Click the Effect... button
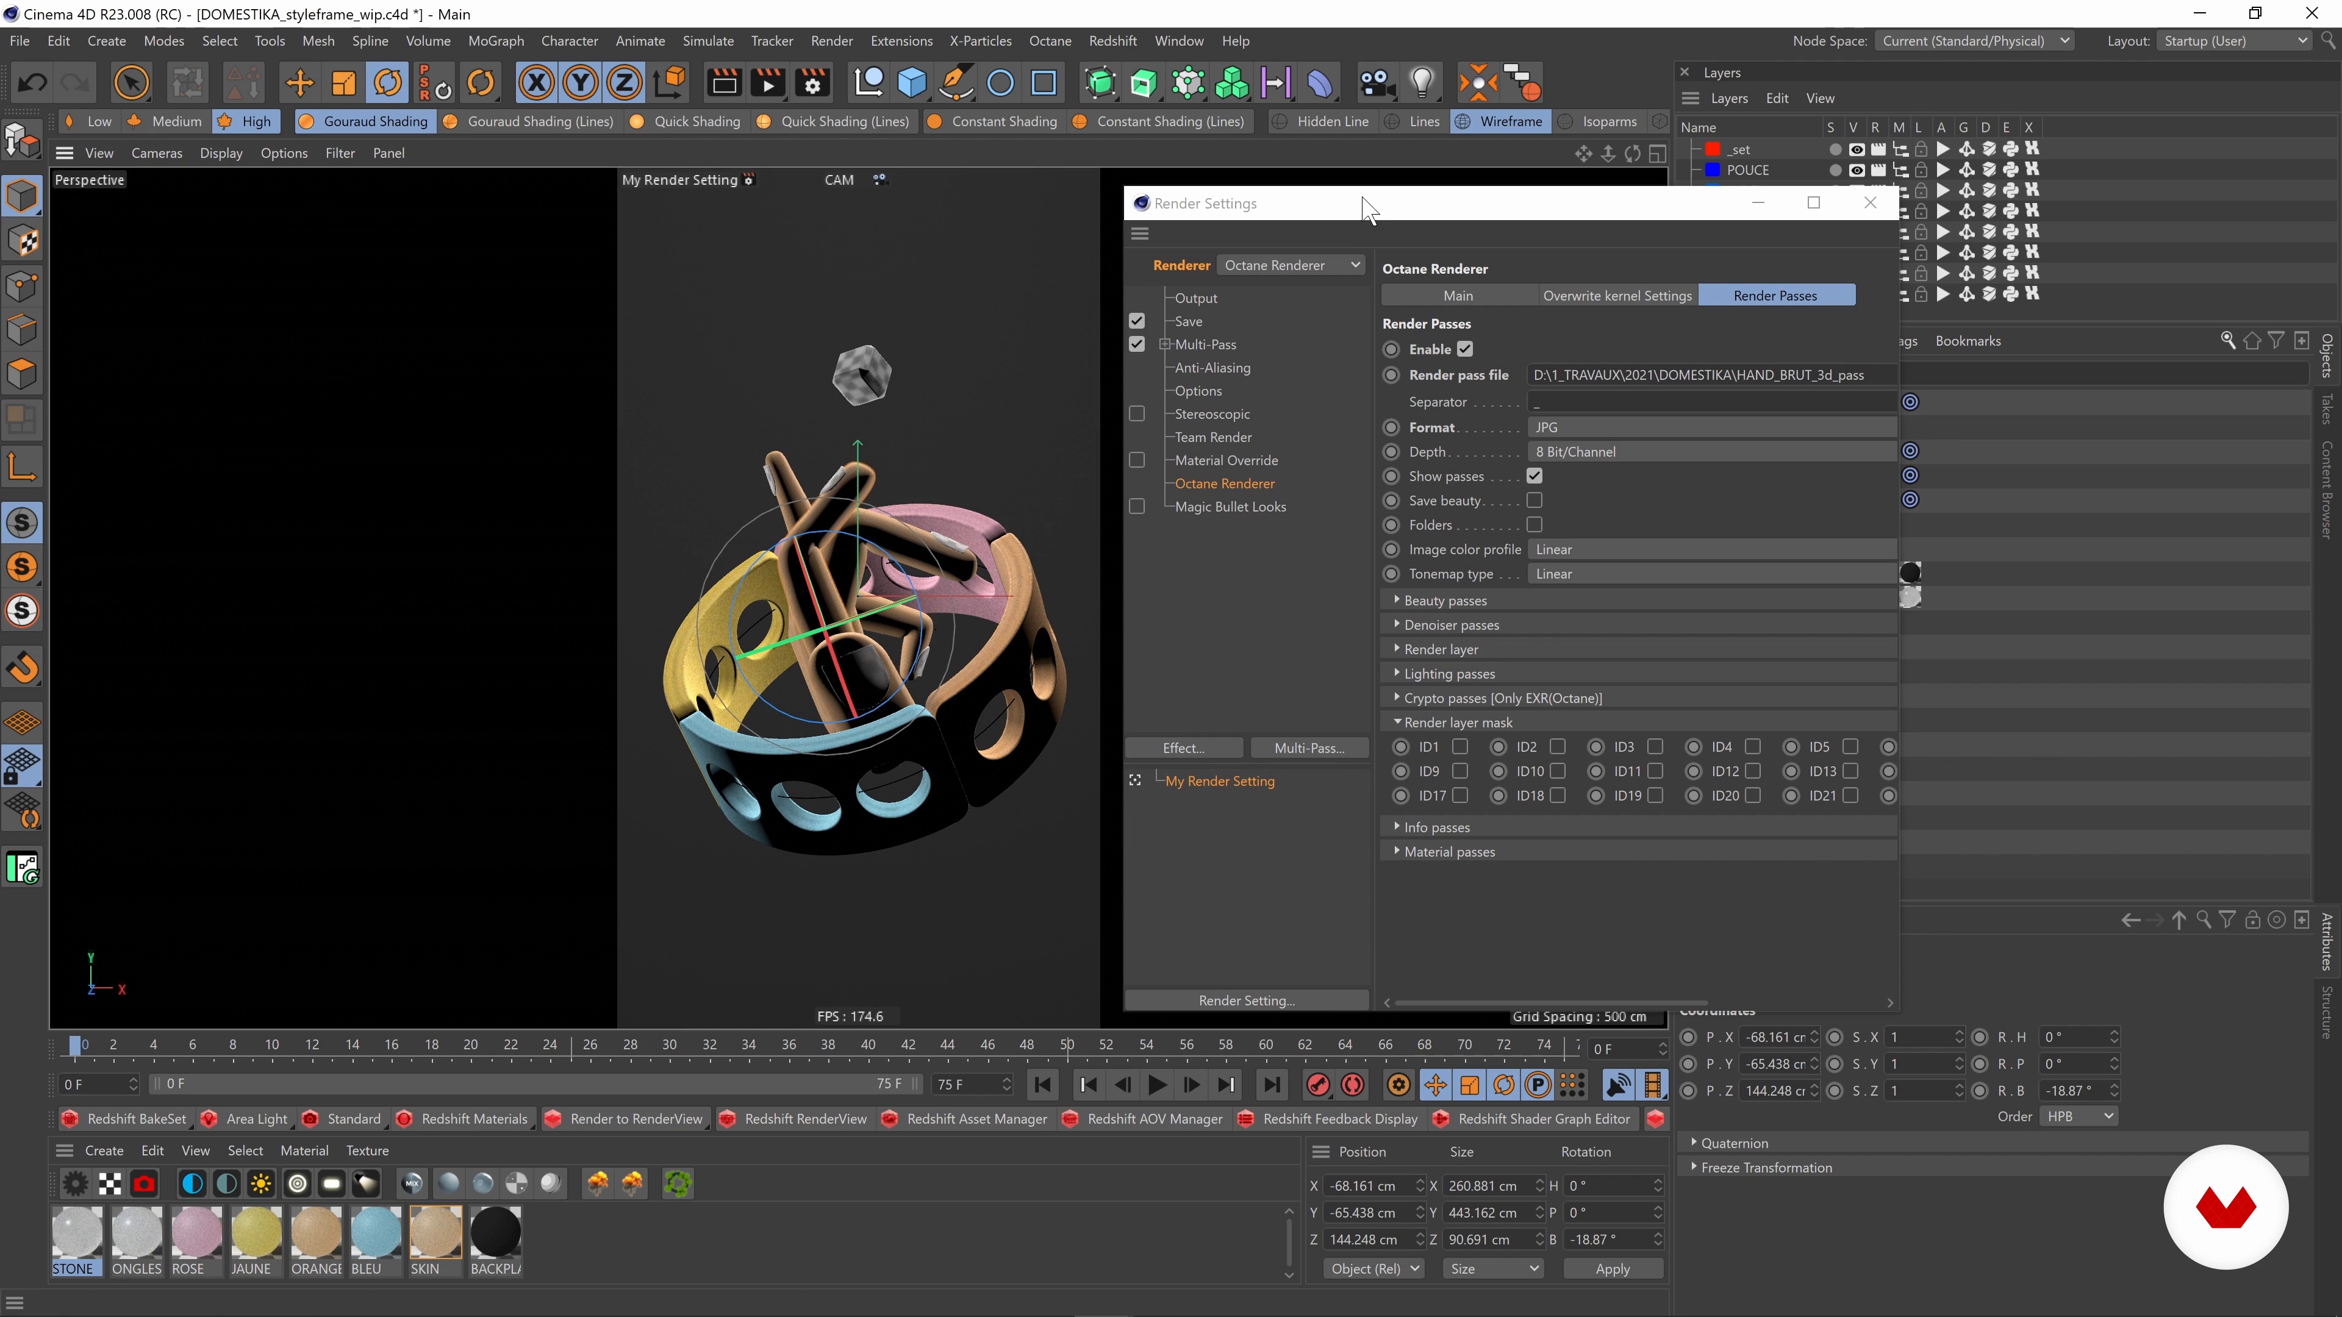This screenshot has height=1317, width=2342. [1184, 748]
